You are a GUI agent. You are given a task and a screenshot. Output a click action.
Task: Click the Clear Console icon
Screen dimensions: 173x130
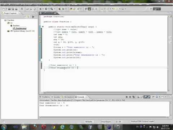tap(138, 97)
